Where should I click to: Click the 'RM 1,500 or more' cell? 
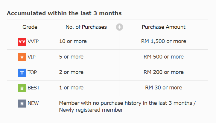164,41
